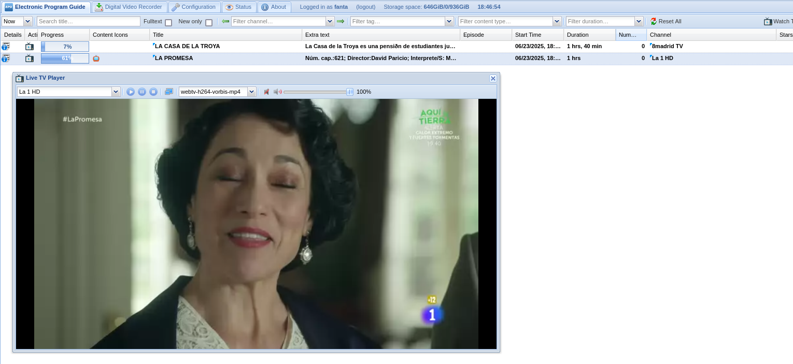
Task: Open the La 1 HD channel selector dropdown
Action: tap(116, 92)
